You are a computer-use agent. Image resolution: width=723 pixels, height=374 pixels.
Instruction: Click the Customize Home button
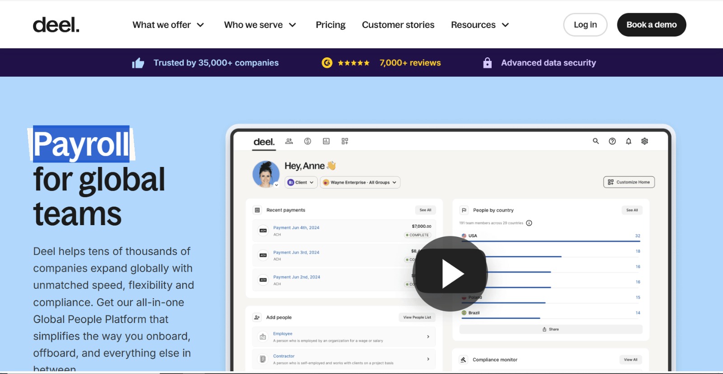[629, 182]
